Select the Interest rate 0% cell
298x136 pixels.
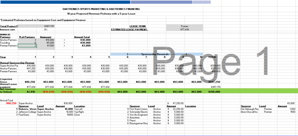tap(45, 30)
